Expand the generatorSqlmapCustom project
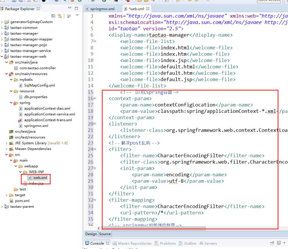The width and height of the screenshot is (288, 249). point(2,22)
